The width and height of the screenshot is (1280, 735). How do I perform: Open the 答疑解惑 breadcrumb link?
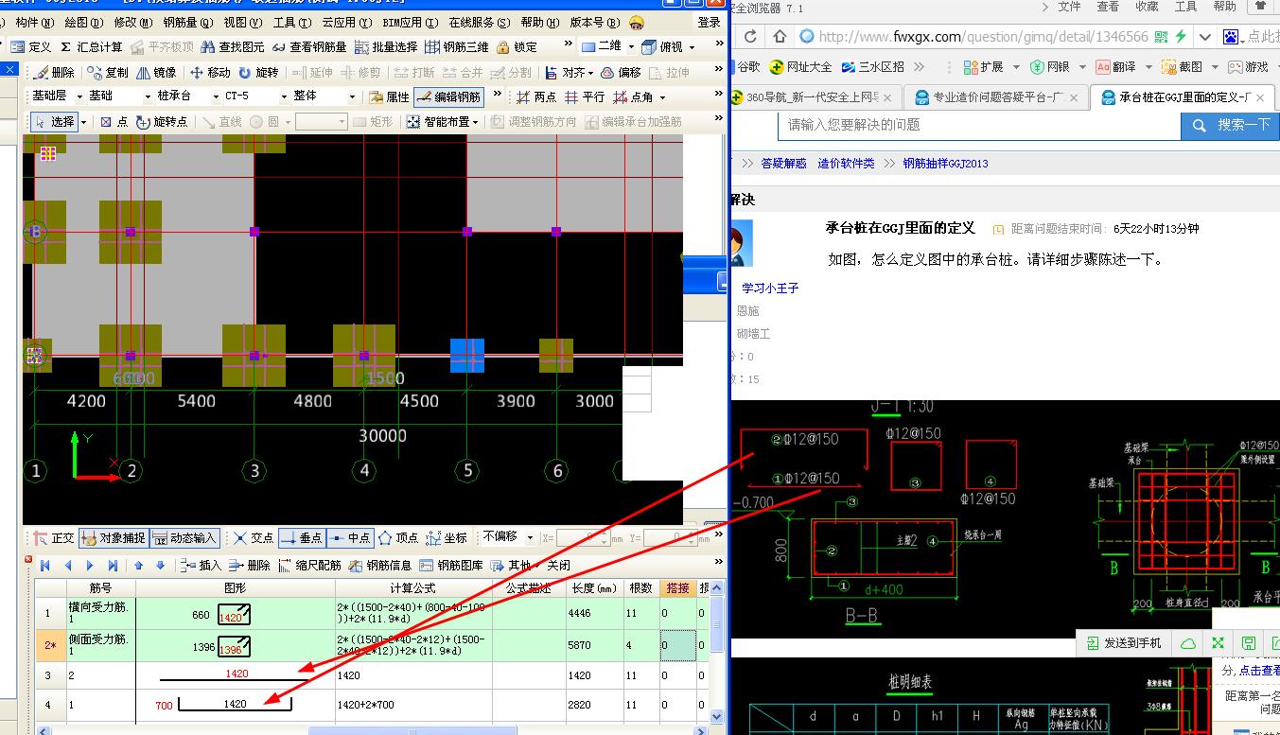point(784,164)
